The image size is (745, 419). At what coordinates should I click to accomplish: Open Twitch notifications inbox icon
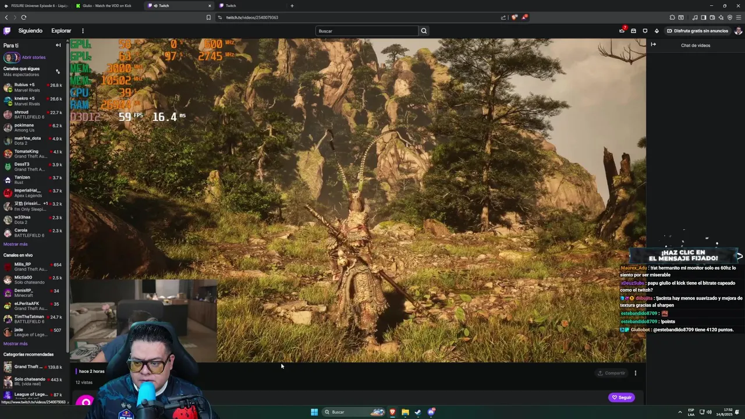tap(633, 31)
